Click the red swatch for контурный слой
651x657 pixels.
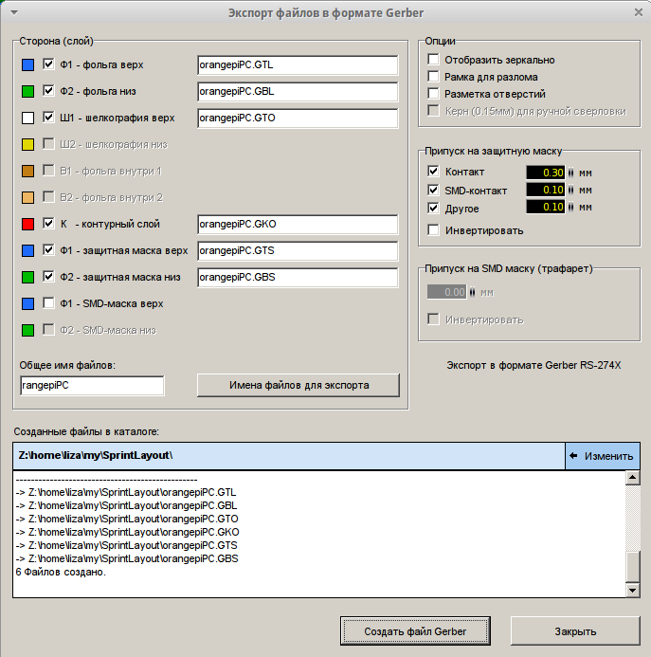point(28,224)
